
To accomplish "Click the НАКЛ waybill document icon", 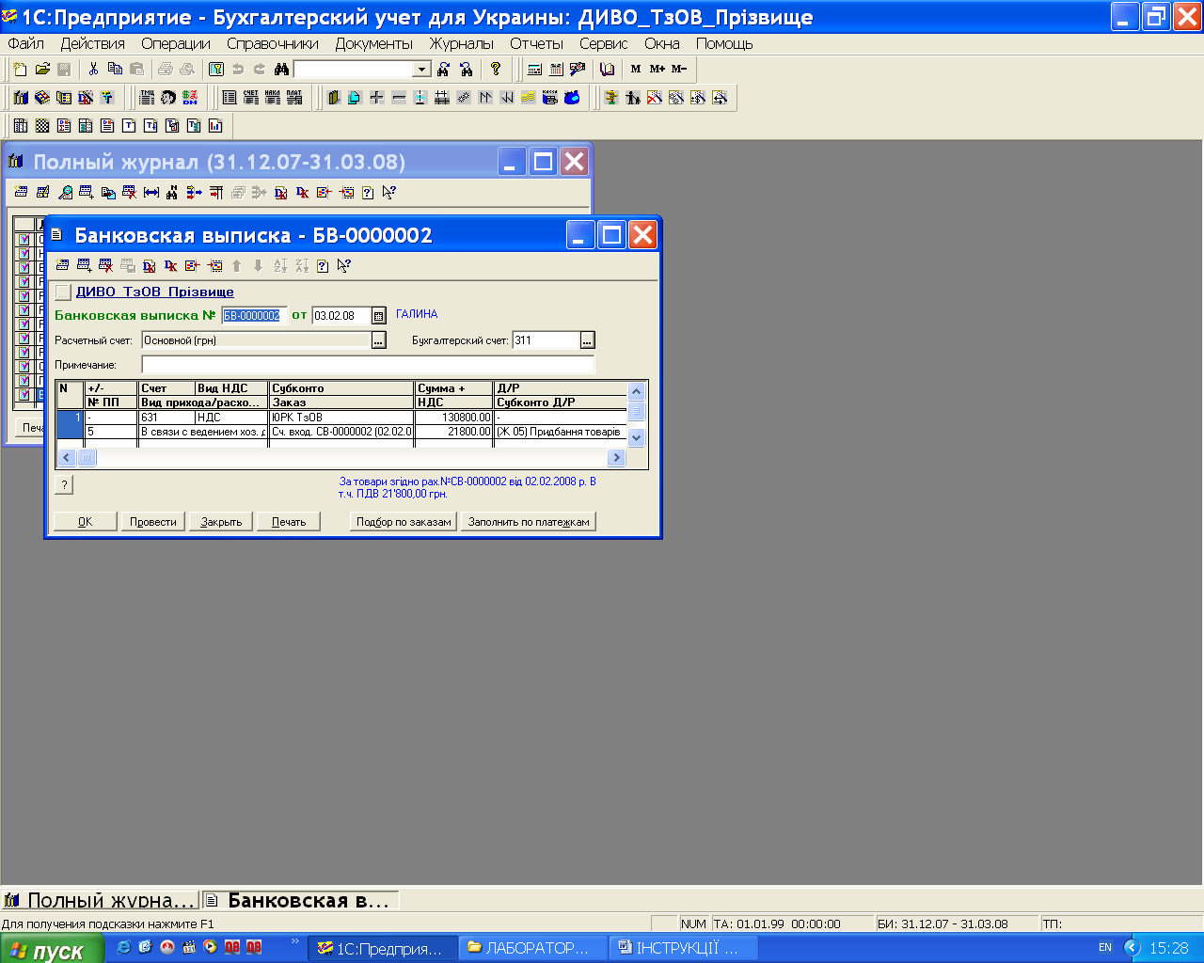I will pos(273,98).
